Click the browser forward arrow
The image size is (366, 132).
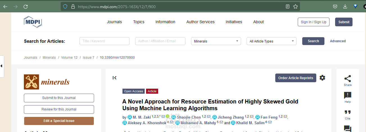pos(15,6)
